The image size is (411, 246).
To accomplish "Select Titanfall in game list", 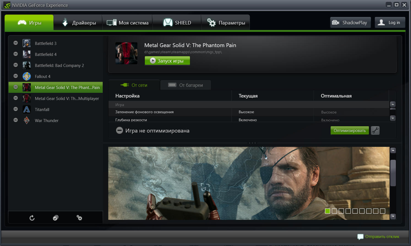I will click(x=56, y=109).
